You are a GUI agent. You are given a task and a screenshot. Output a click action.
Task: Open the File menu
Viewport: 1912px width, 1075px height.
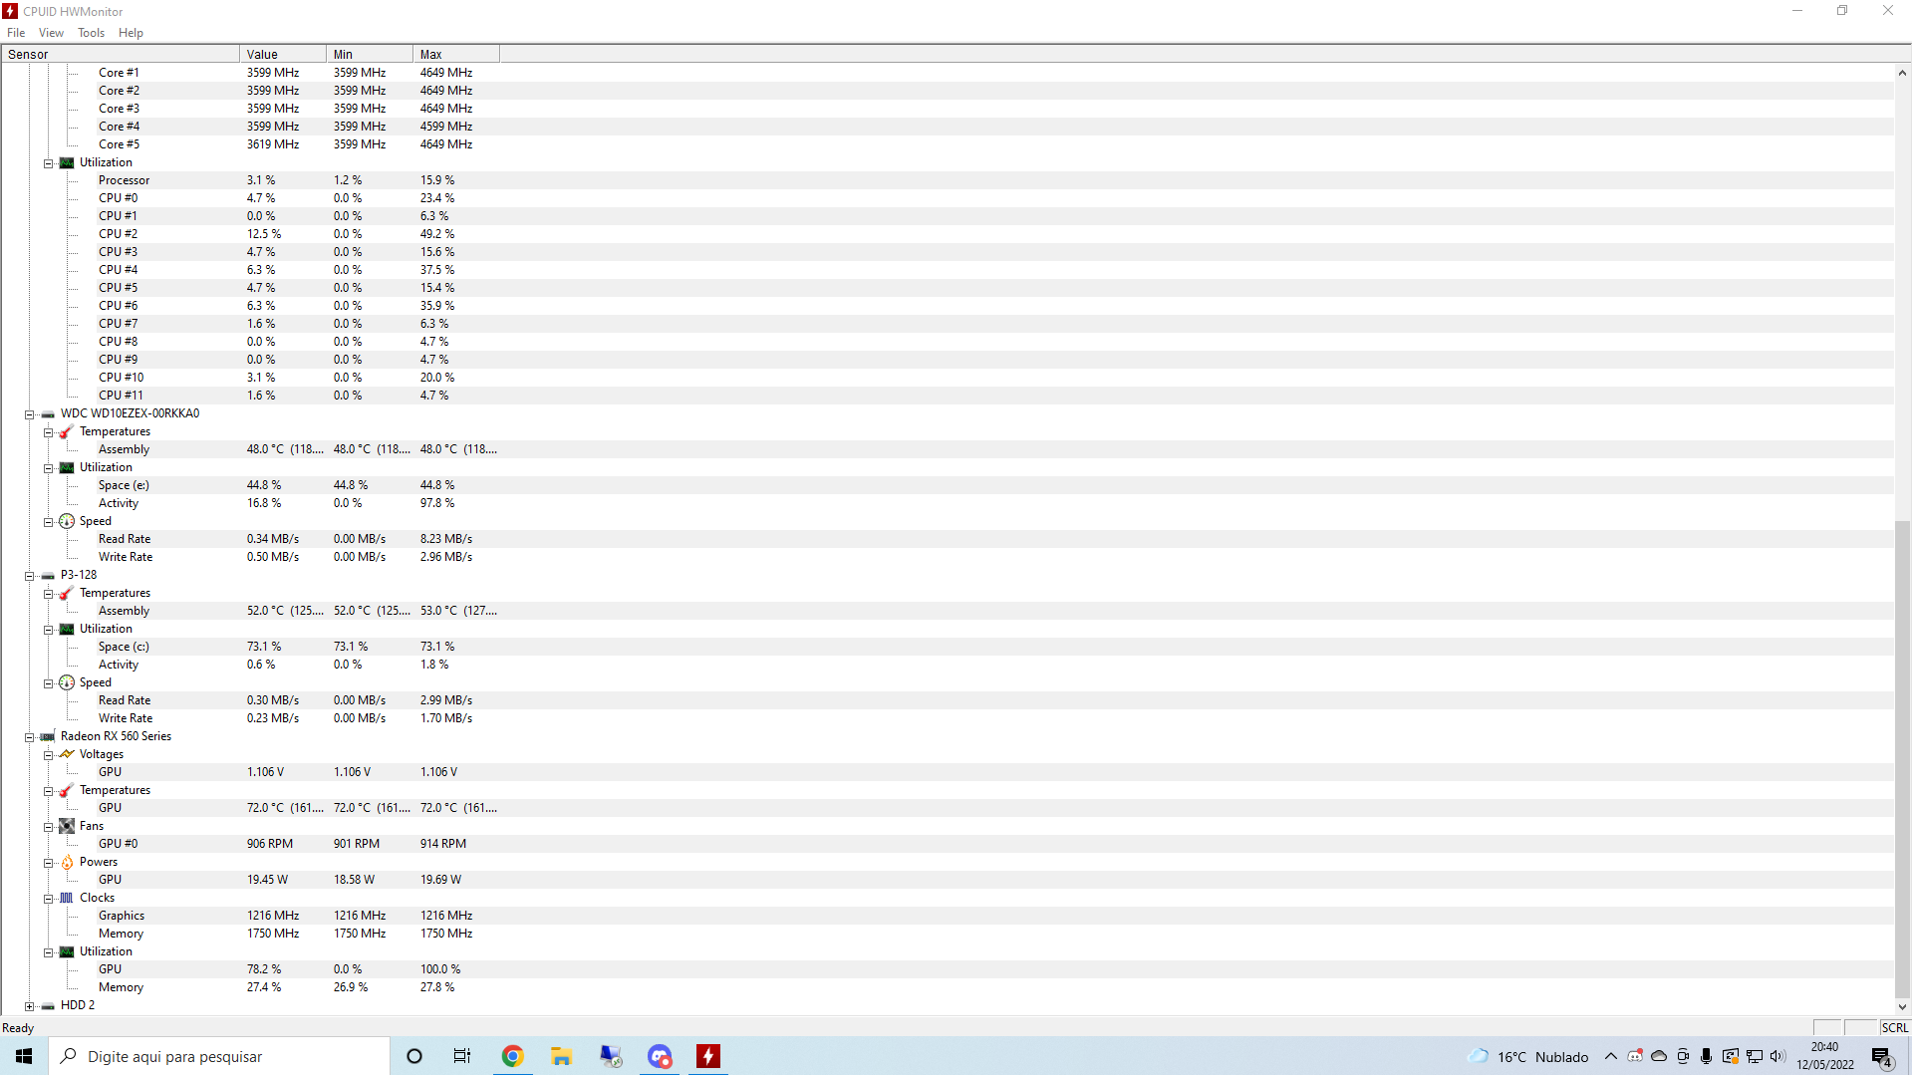pyautogui.click(x=16, y=33)
